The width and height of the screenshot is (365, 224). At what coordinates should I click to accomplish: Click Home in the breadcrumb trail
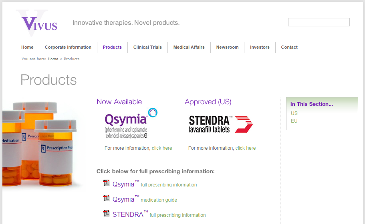pyautogui.click(x=53, y=59)
